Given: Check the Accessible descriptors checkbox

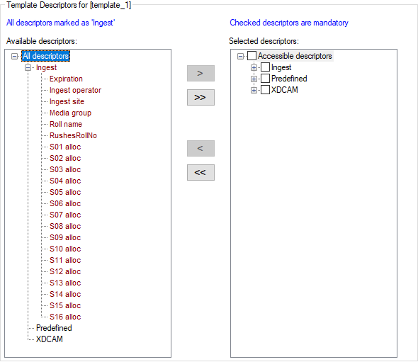Looking at the screenshot, I should 252,56.
